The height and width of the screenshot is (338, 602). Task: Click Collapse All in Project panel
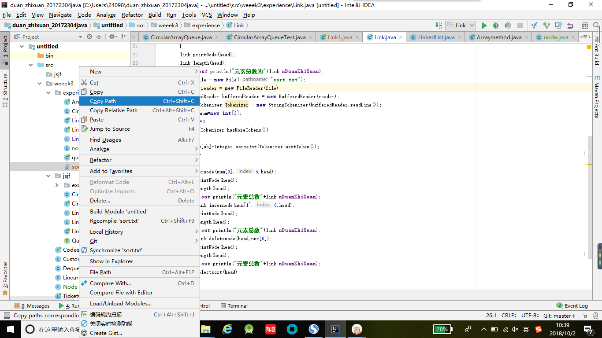99,37
